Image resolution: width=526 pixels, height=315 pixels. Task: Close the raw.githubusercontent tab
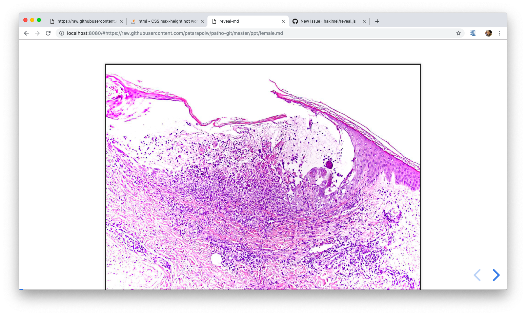(x=121, y=21)
